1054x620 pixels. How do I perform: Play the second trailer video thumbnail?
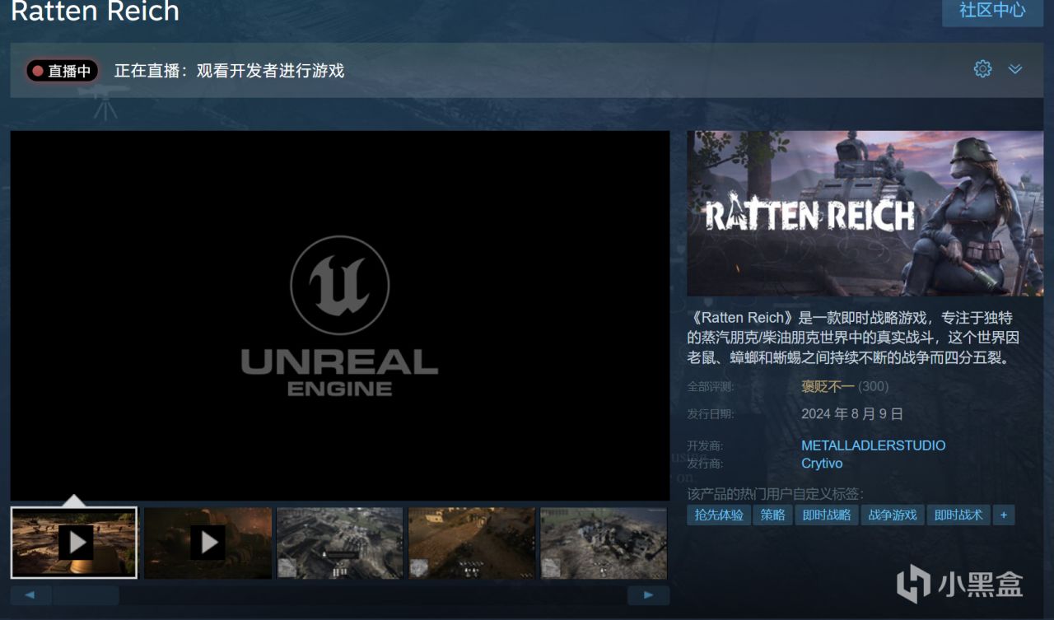coord(208,543)
